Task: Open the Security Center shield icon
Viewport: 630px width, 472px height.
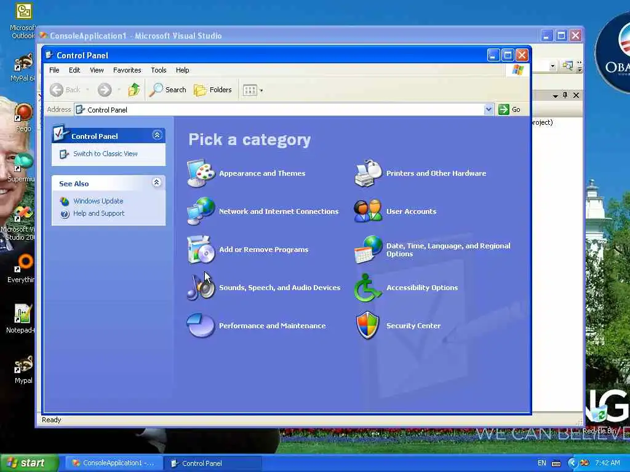Action: 368,326
